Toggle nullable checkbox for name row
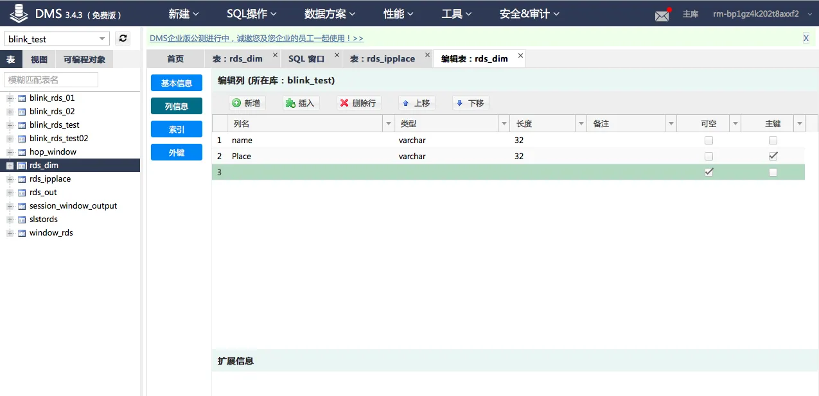Viewport: 819px width, 396px height. (709, 140)
